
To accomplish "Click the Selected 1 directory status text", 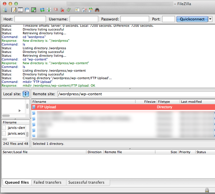I will (48, 144).
